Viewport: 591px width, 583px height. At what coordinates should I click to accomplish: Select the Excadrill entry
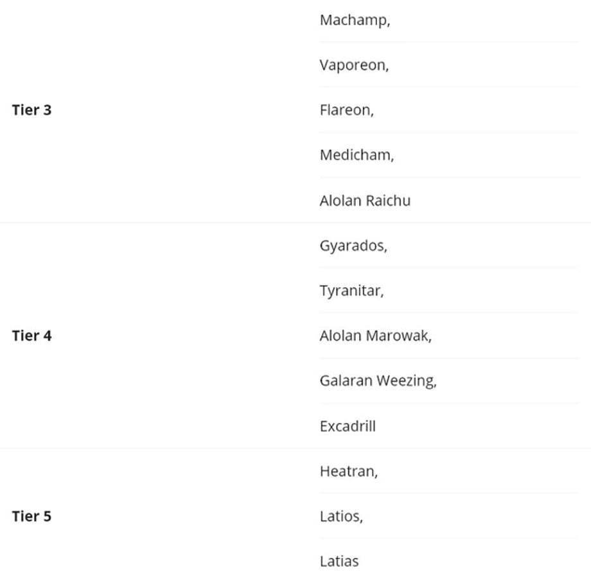[x=348, y=426]
